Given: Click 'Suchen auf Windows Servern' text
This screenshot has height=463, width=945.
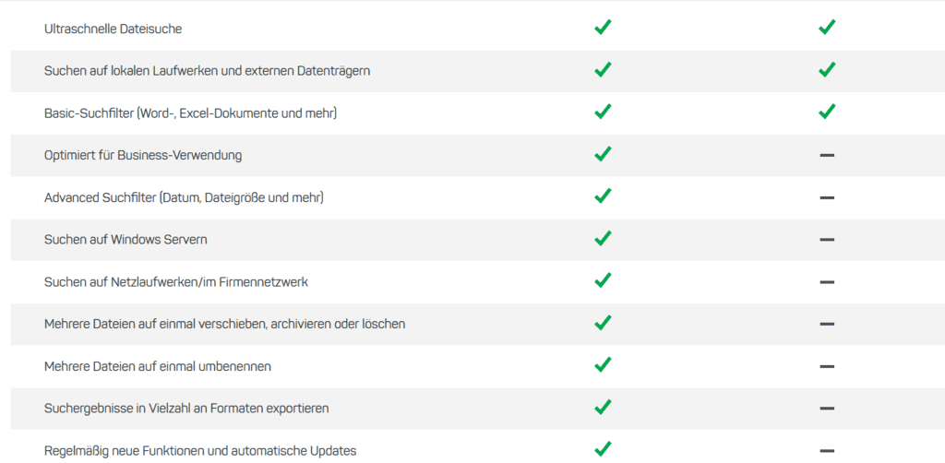Looking at the screenshot, I should pyautogui.click(x=126, y=240).
